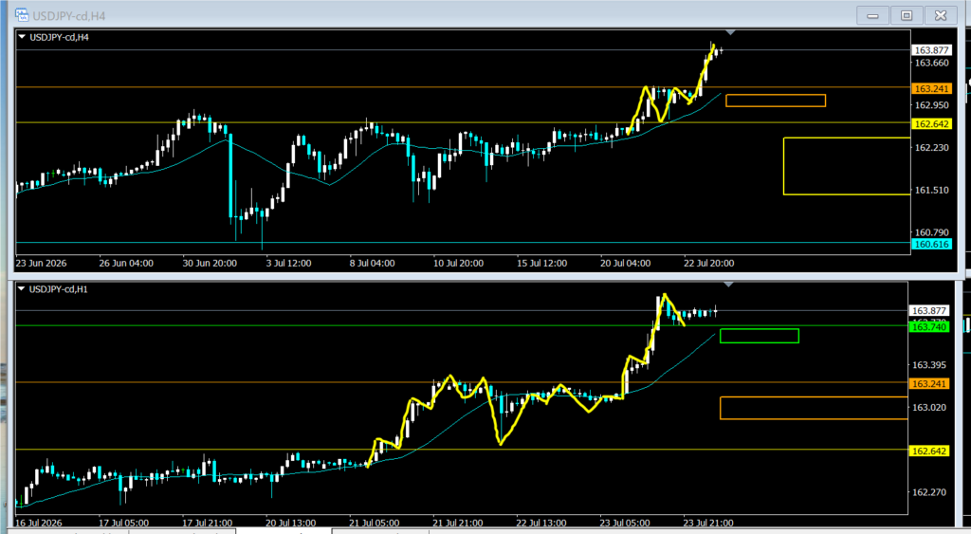Click the 20 Jul 04:00 time axis label
Screen dimensions: 971x534
626,263
